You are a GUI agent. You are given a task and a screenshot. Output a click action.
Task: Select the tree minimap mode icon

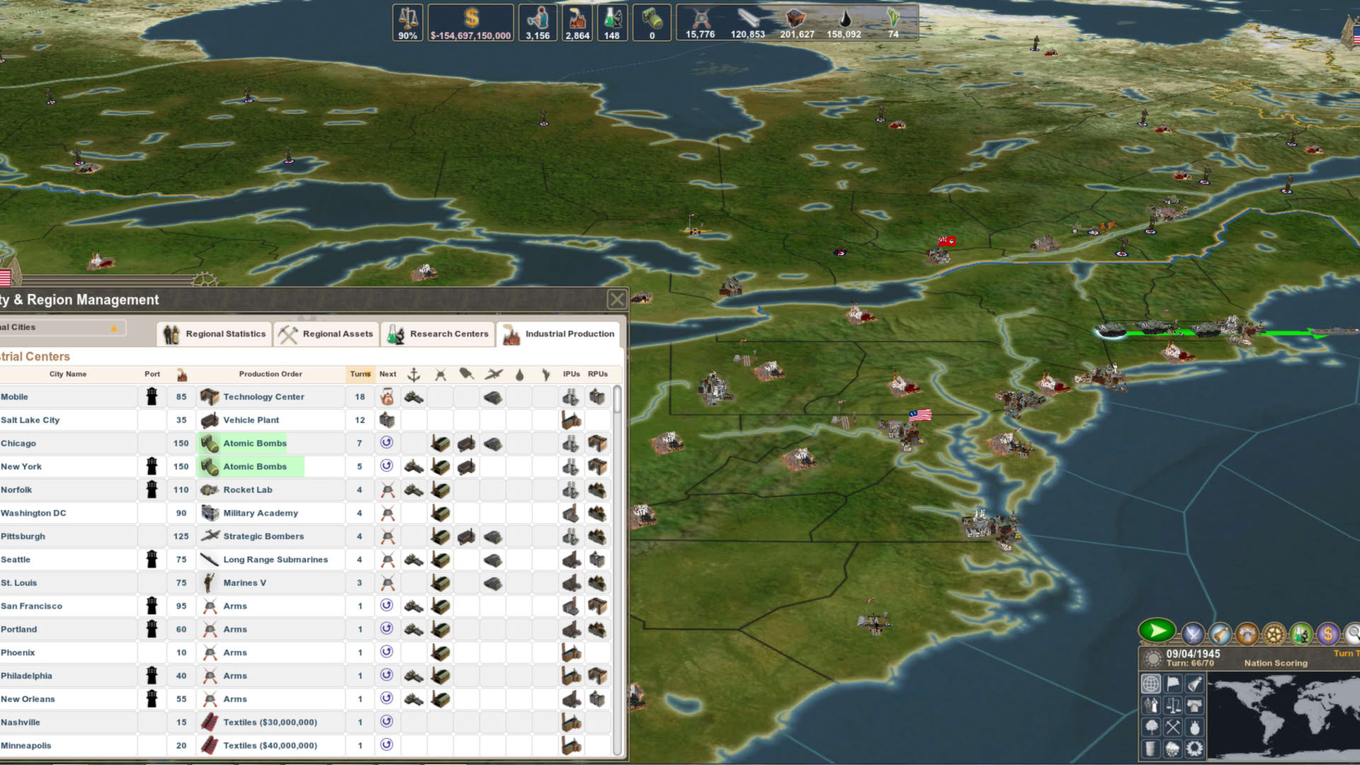pyautogui.click(x=1151, y=727)
